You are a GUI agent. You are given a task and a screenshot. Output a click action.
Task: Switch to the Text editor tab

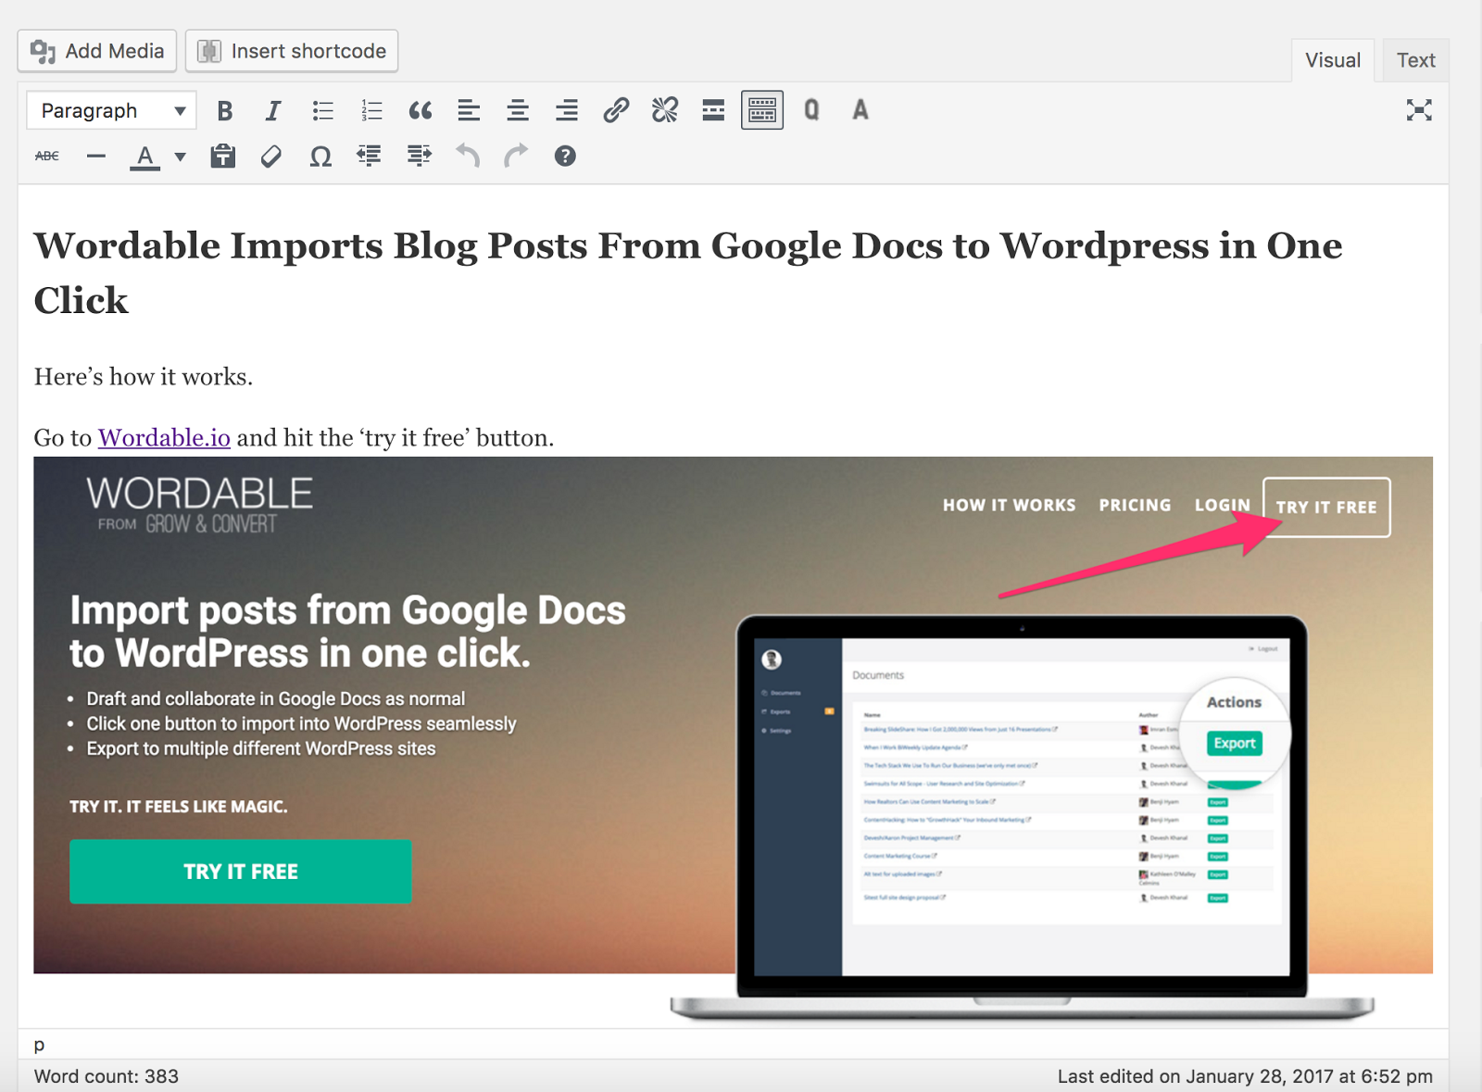(1415, 60)
